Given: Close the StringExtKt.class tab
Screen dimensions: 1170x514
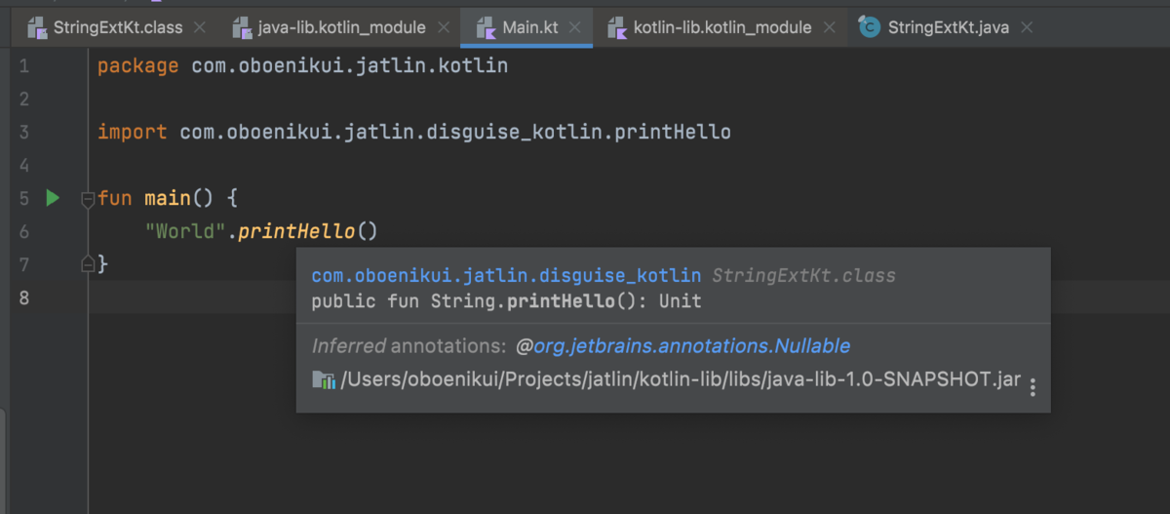Looking at the screenshot, I should click(200, 27).
